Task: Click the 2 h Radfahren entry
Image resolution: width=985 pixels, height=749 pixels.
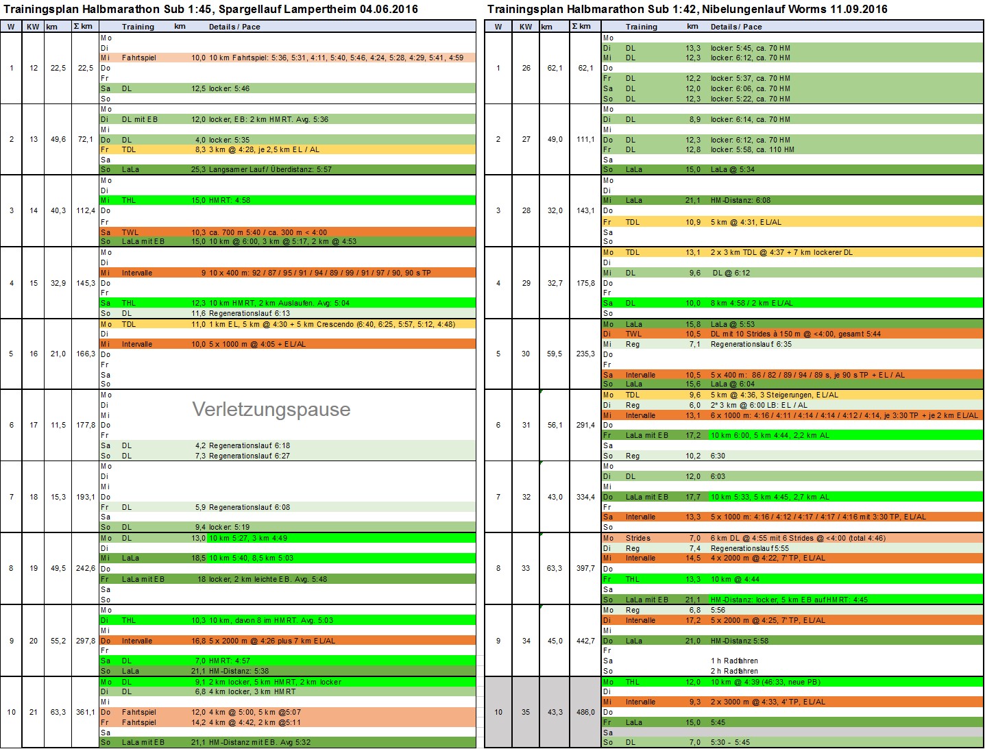Action: (734, 672)
